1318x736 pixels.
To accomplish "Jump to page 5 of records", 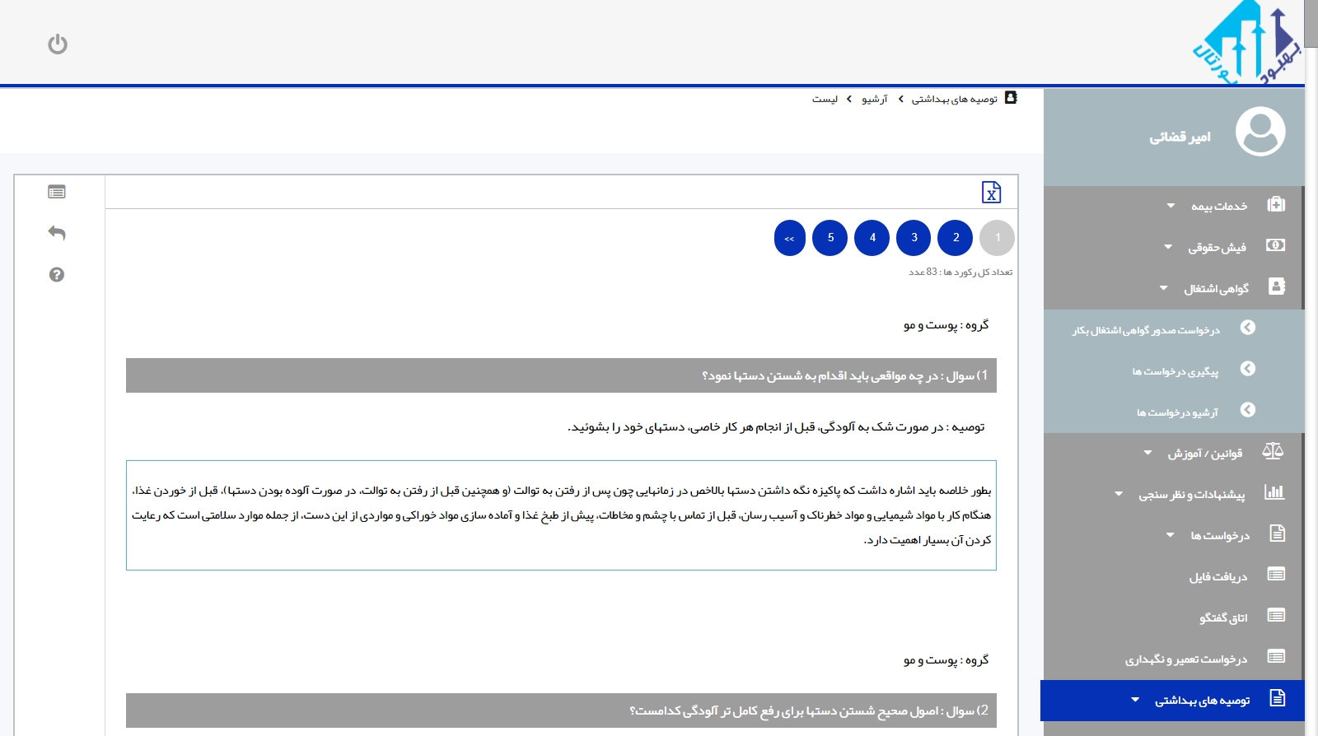I will tap(830, 238).
